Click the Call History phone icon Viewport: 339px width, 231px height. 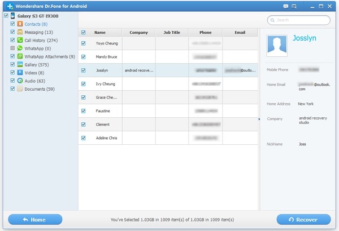pos(20,40)
